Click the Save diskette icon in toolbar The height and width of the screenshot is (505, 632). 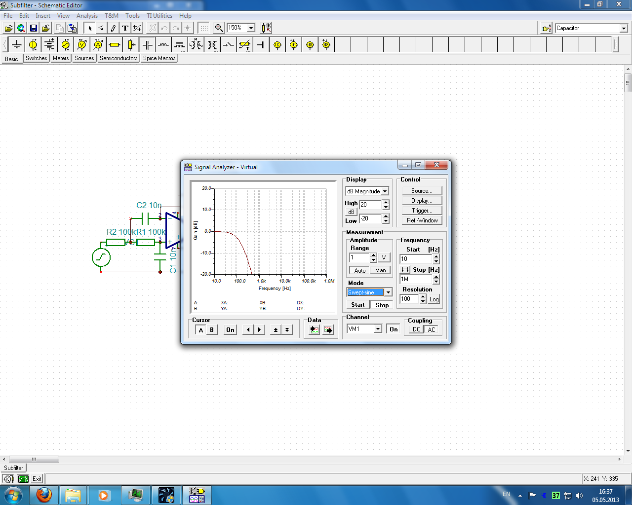point(34,28)
